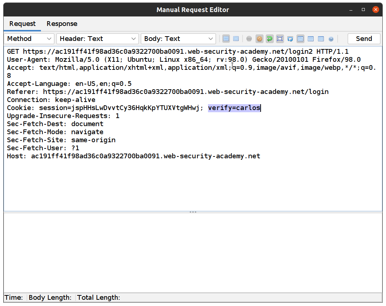Viewport: 386px width, 306px height.
Task: Toggle the cookie icon in the toolbar
Action: tap(260, 39)
